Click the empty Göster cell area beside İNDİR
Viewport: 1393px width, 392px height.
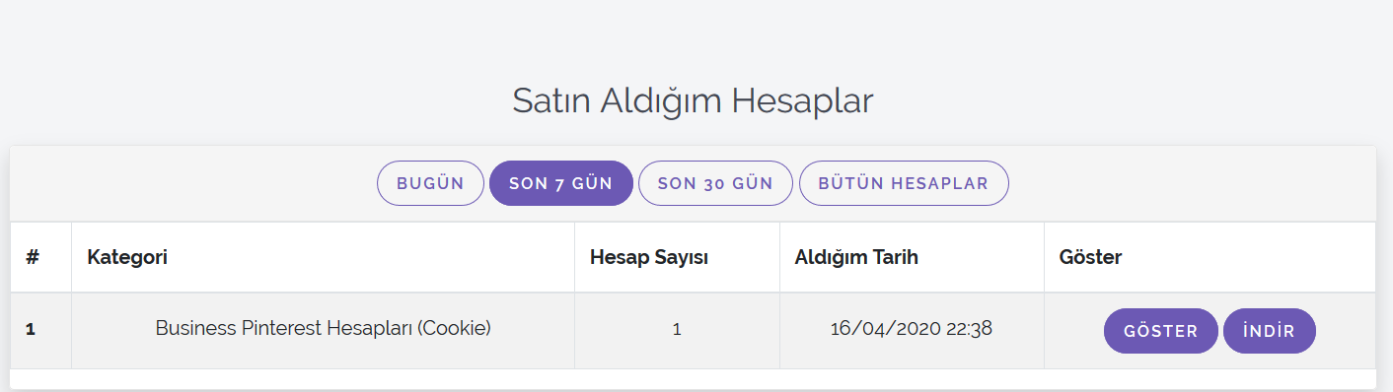[x=1346, y=331]
